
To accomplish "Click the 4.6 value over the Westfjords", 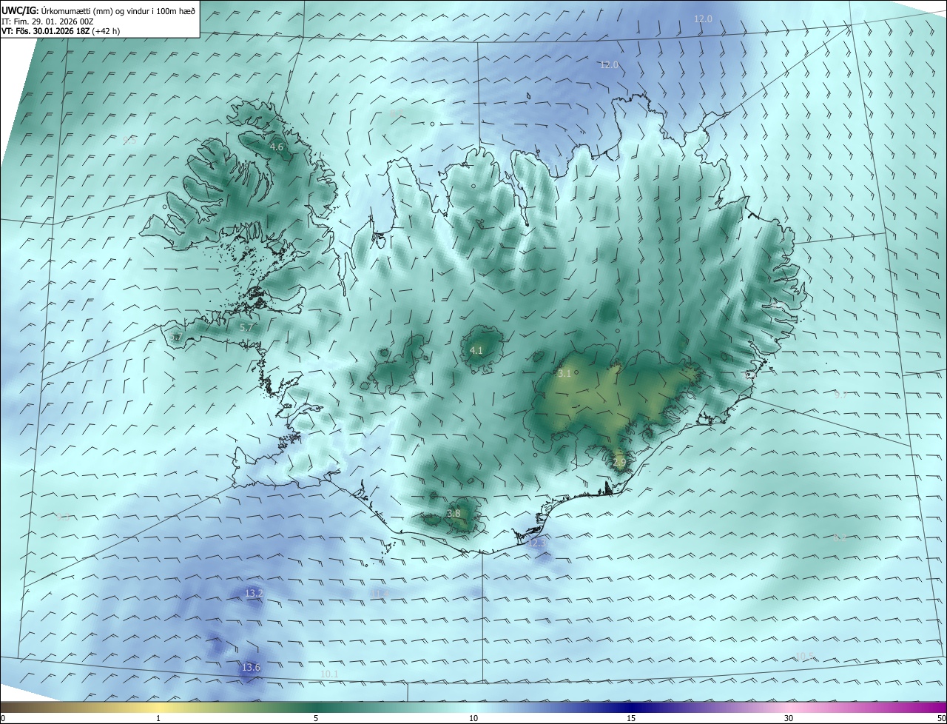I will [x=277, y=147].
